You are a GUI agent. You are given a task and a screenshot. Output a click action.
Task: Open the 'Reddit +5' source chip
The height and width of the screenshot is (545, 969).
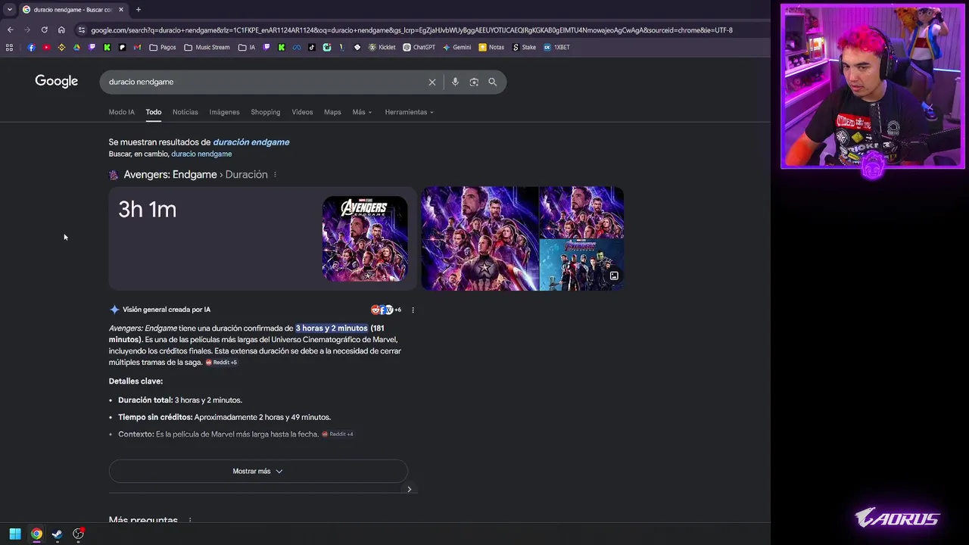(x=221, y=363)
